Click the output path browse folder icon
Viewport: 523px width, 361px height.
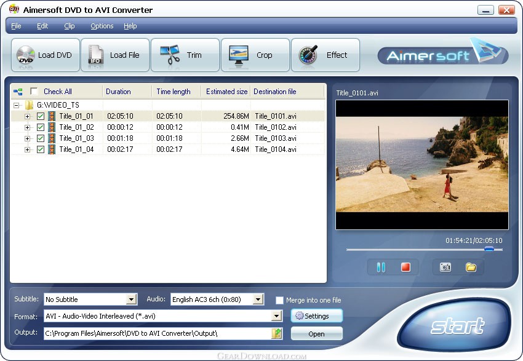point(277,333)
